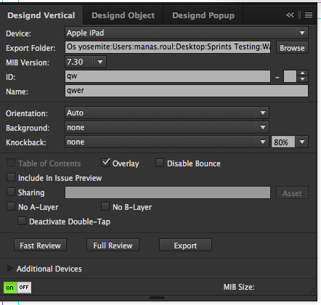Enable the Sharing checkbox
This screenshot has height=305, width=321.
click(11, 192)
